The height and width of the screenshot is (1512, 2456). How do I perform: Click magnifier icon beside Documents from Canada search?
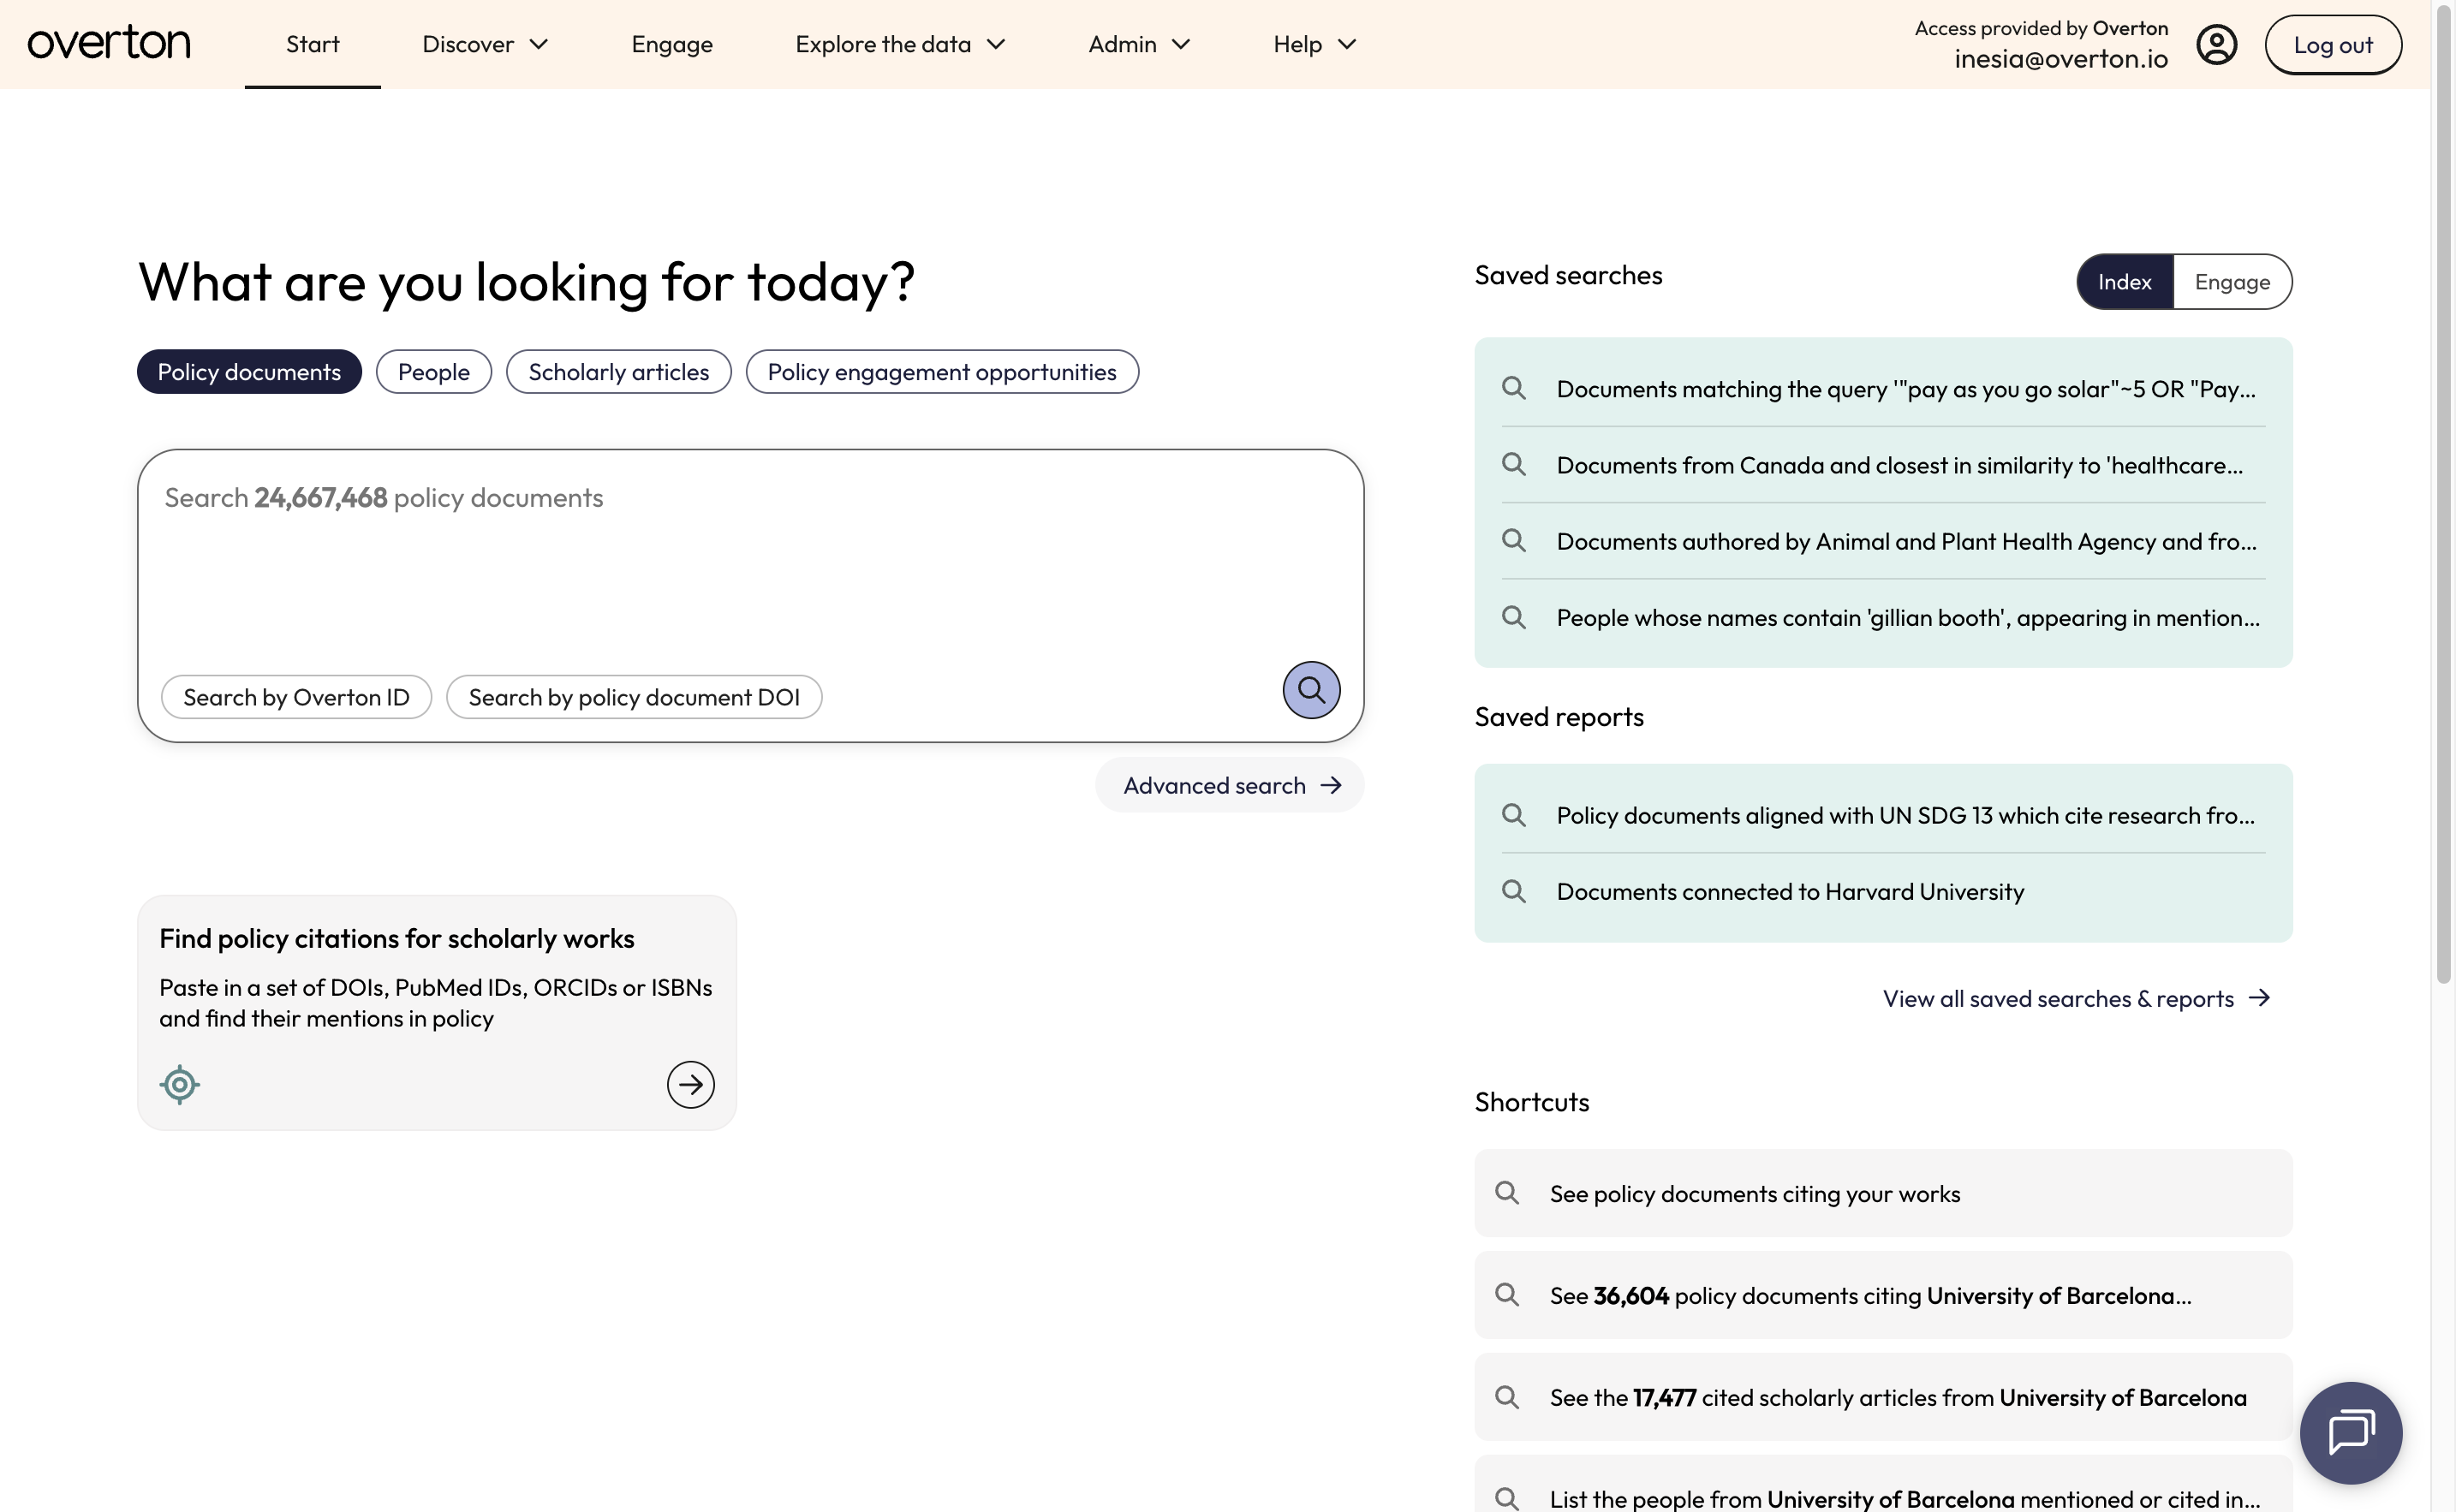pos(1514,464)
